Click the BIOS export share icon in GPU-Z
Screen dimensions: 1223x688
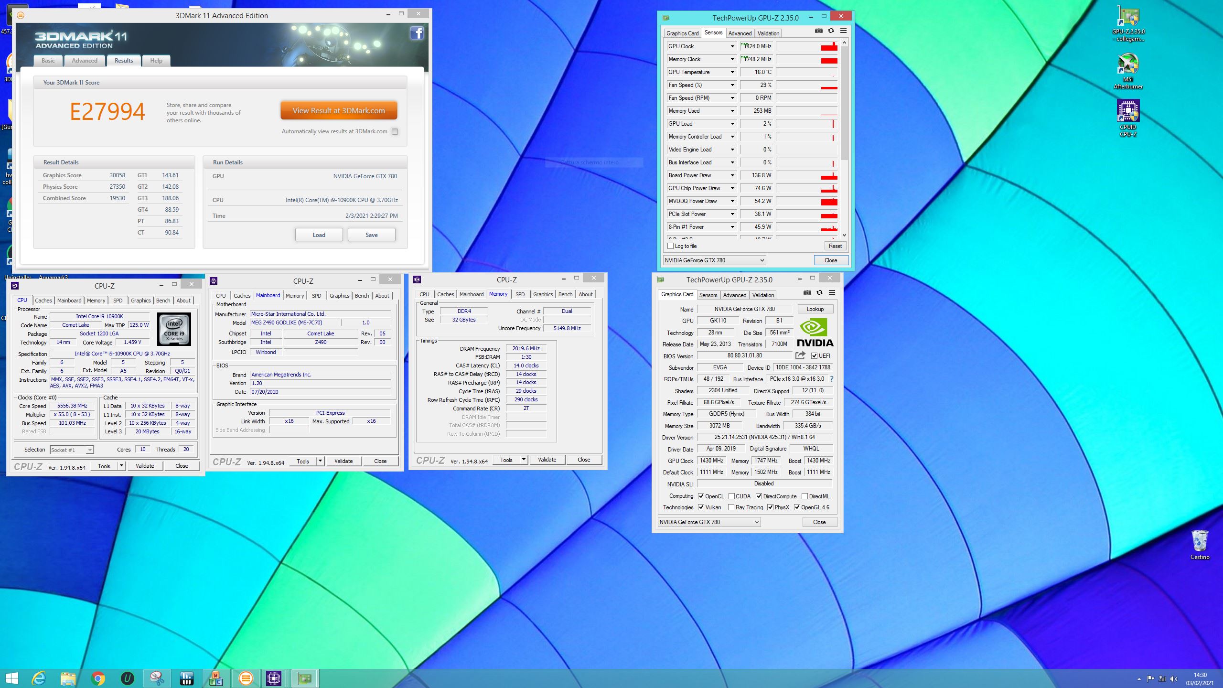800,355
